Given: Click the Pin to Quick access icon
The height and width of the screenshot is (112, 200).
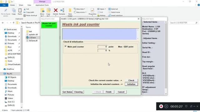Looking at the screenshot, I should click(x=6, y=10).
